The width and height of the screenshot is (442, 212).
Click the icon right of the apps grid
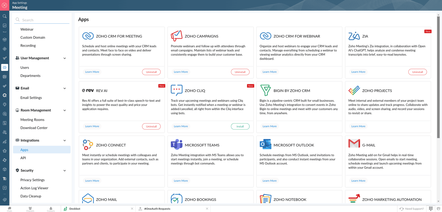pyautogui.click(x=438, y=209)
